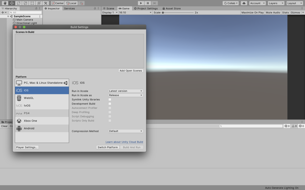The width and height of the screenshot is (305, 190).
Task: Select tvOS platform in list
Action: [x=42, y=106]
